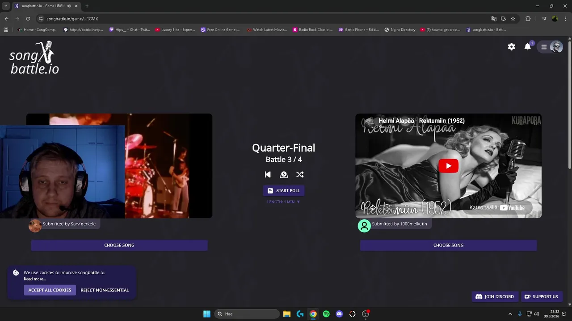This screenshot has height=321, width=572.
Task: Open Logitech G HUB from the taskbar
Action: [300, 314]
